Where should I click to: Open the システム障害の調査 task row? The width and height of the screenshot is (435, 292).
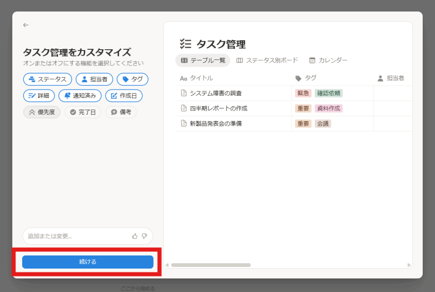pyautogui.click(x=216, y=93)
